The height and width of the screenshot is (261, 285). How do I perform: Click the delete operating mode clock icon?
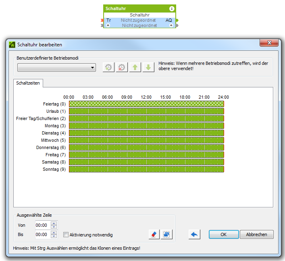click(x=122, y=67)
